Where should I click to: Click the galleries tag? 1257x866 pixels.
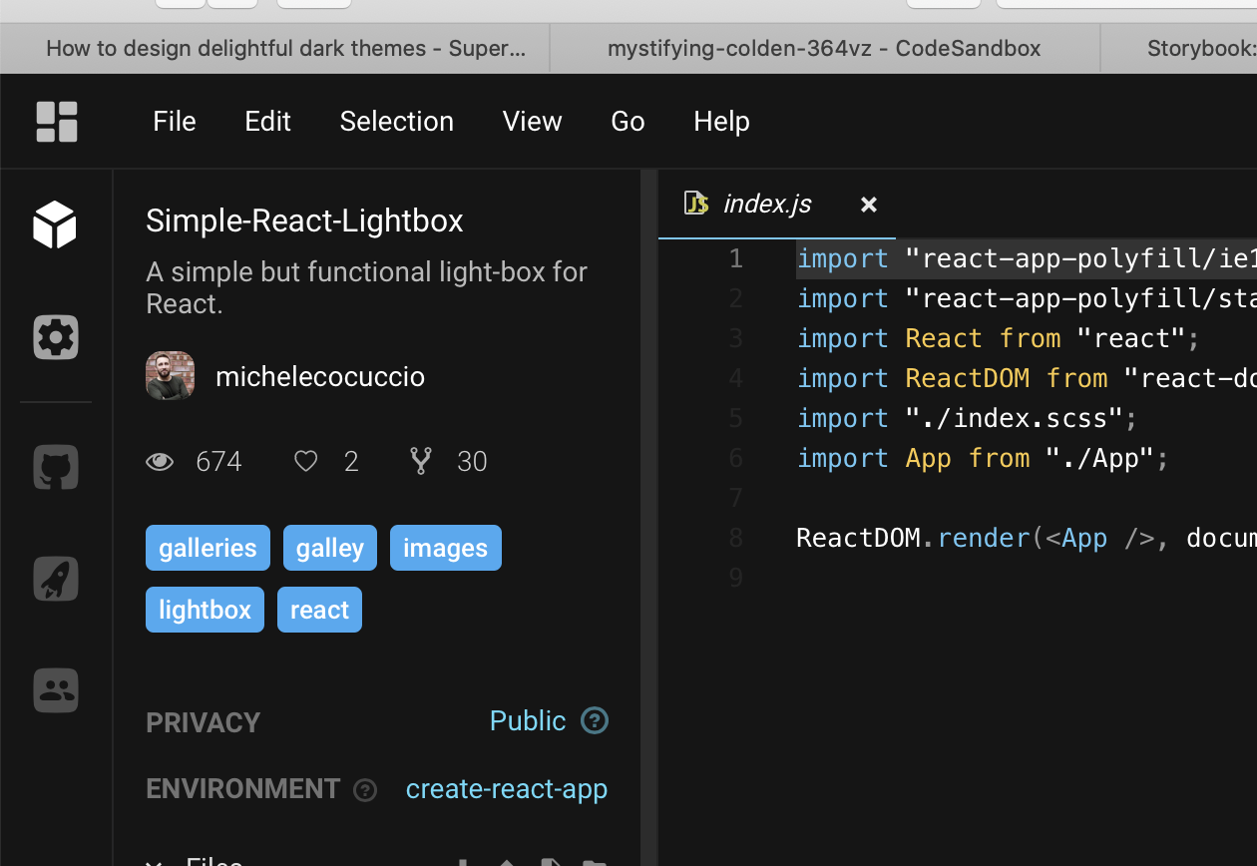tap(208, 548)
